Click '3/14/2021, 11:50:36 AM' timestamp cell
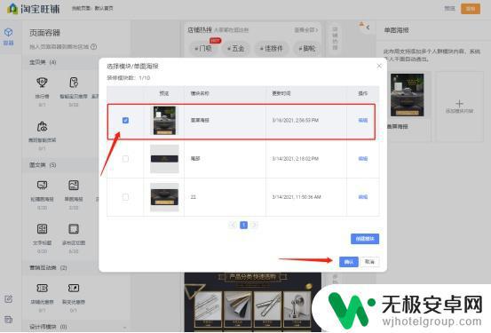 [297, 197]
